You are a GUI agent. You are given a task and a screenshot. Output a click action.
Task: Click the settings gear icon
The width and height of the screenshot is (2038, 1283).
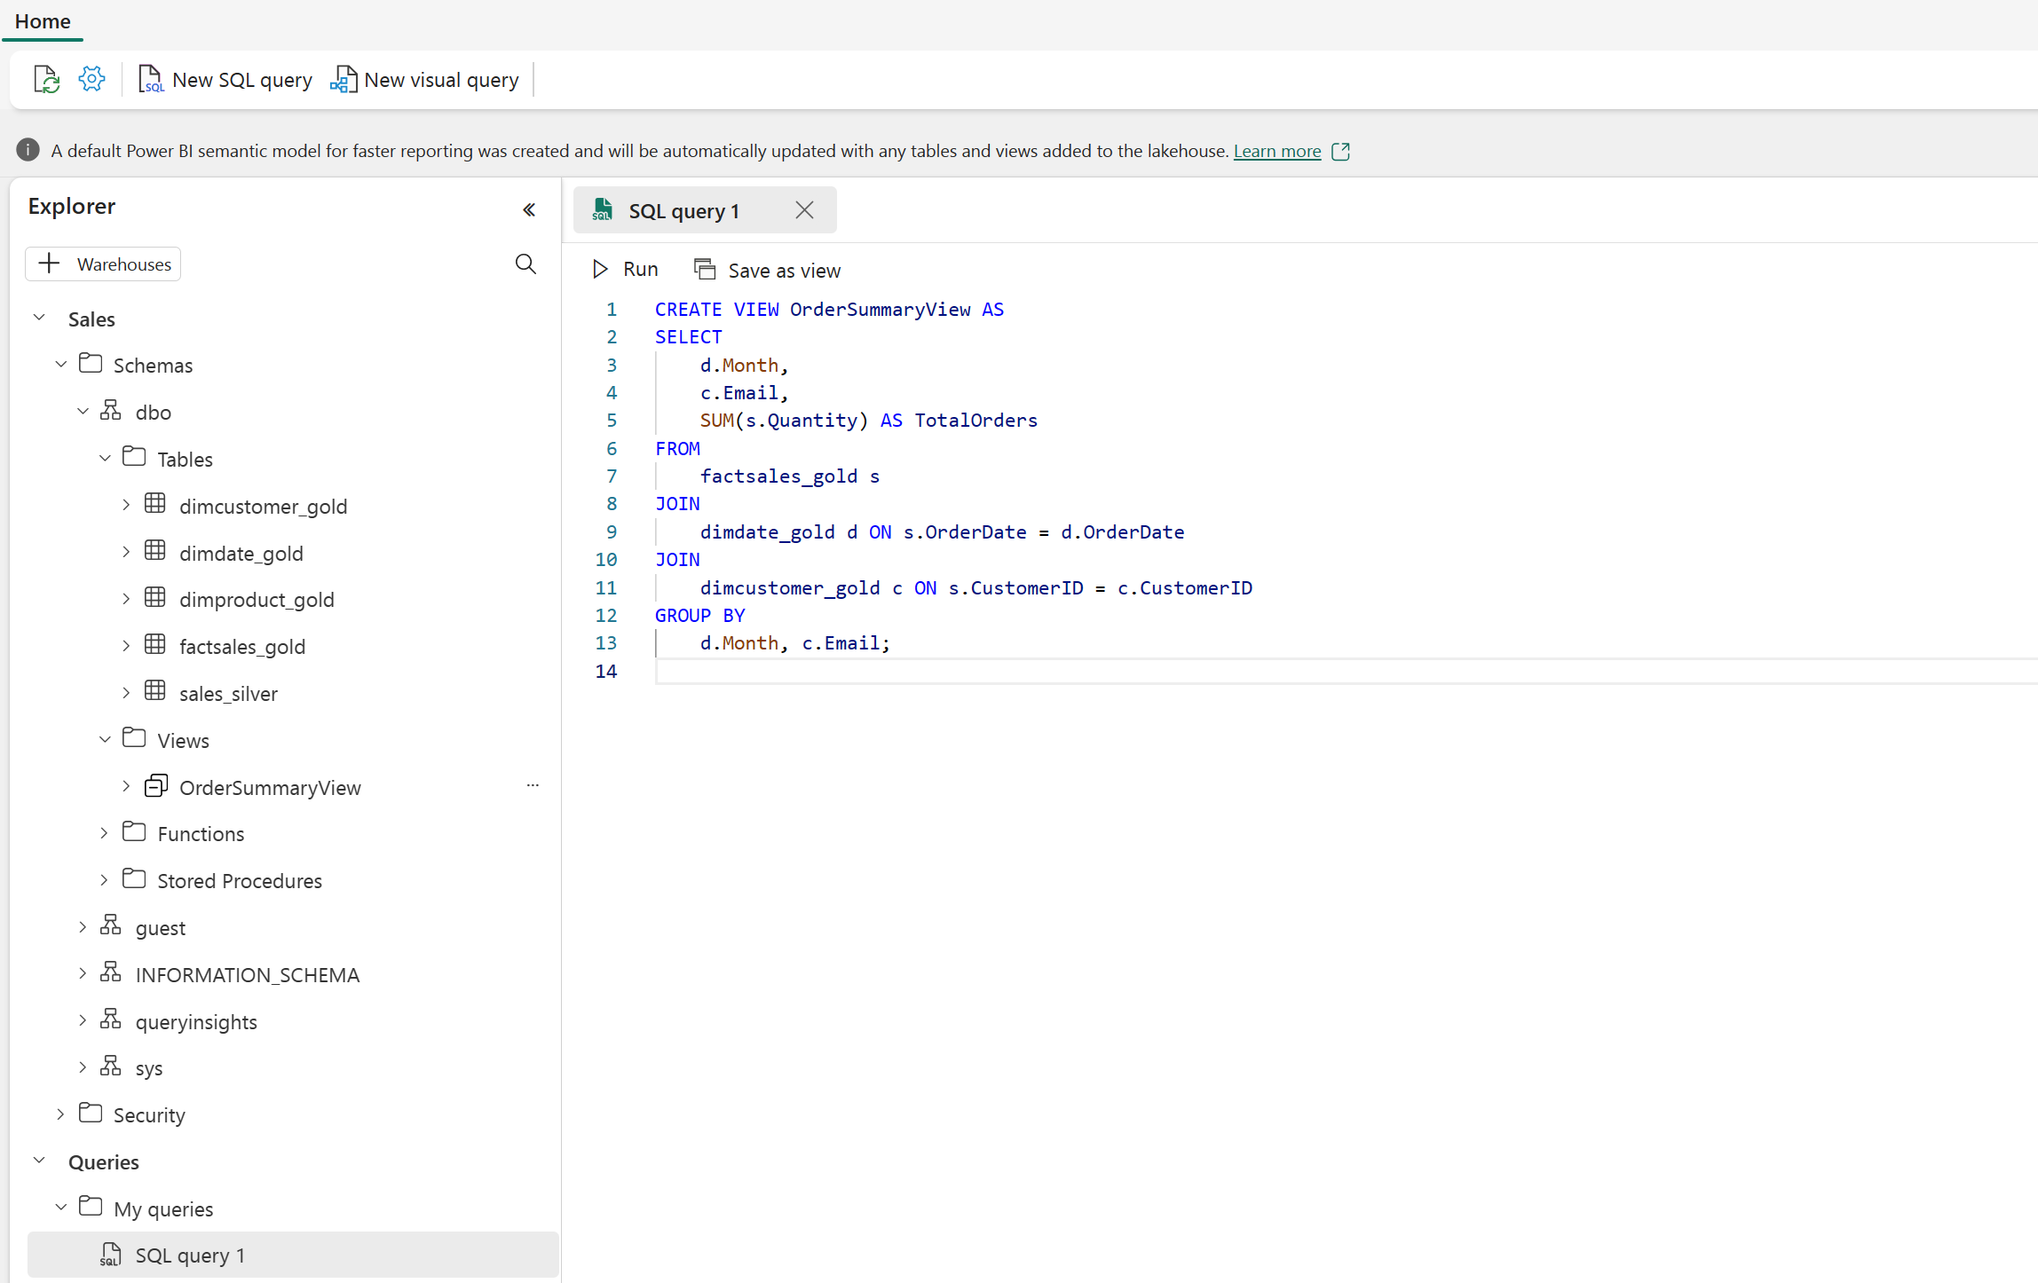tap(91, 78)
